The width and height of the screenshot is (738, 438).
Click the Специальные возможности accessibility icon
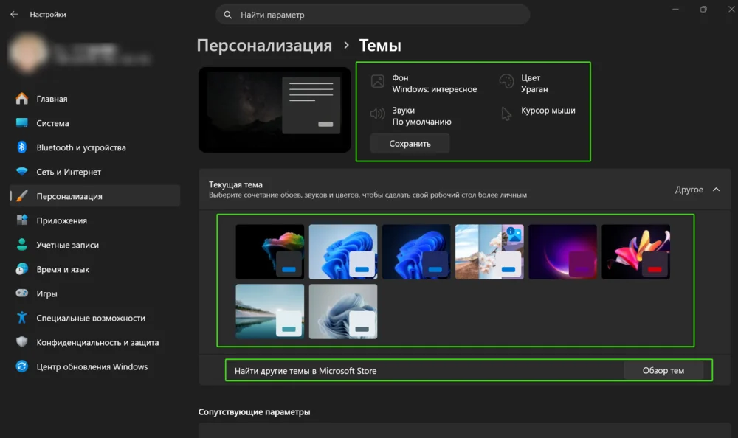click(21, 318)
